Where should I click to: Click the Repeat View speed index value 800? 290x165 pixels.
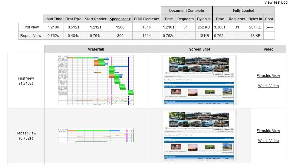(x=120, y=36)
